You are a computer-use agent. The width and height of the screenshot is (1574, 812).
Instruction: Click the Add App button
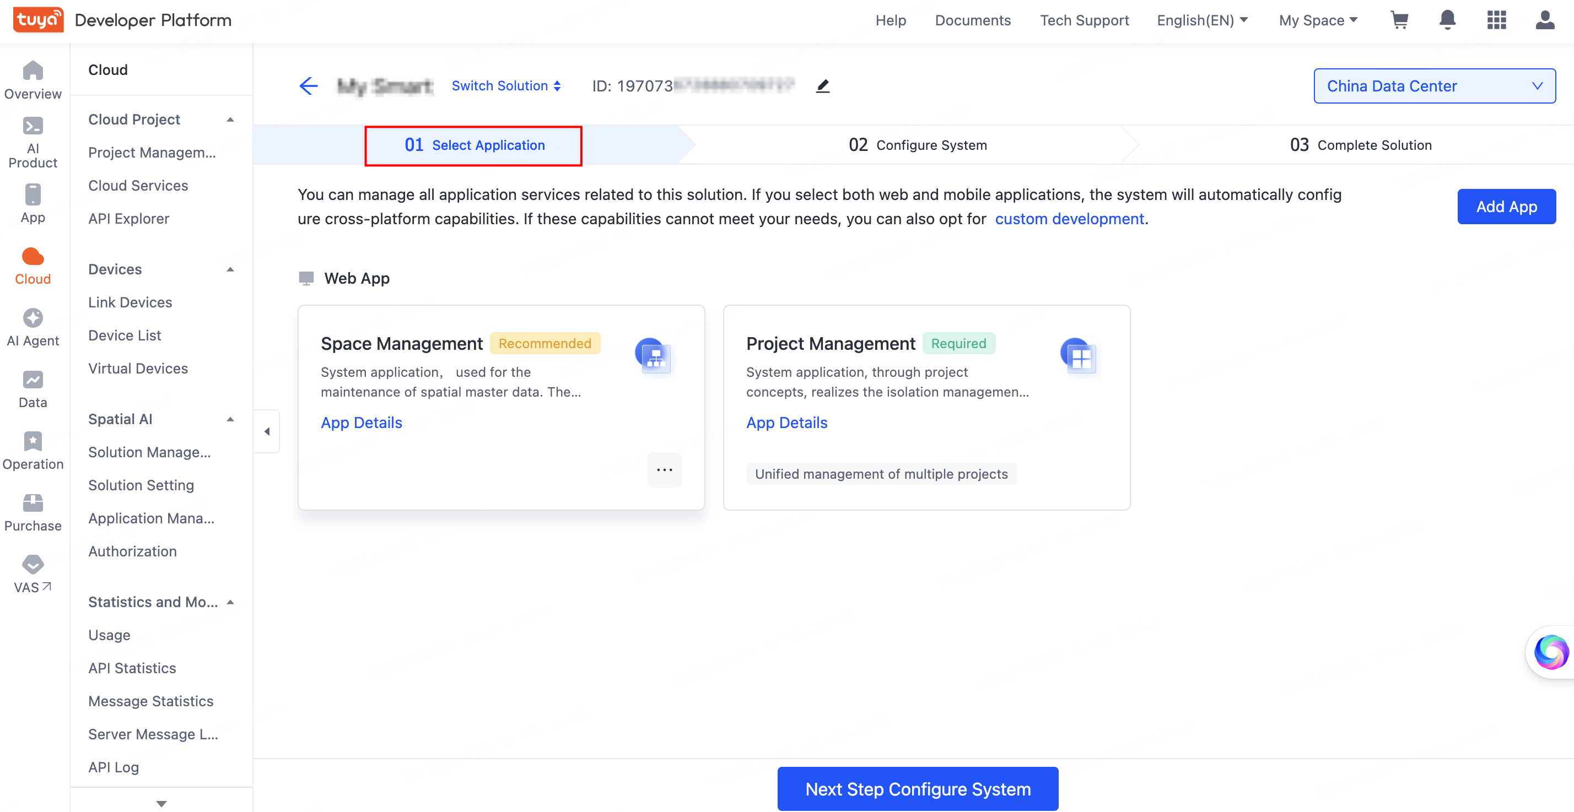coord(1506,207)
